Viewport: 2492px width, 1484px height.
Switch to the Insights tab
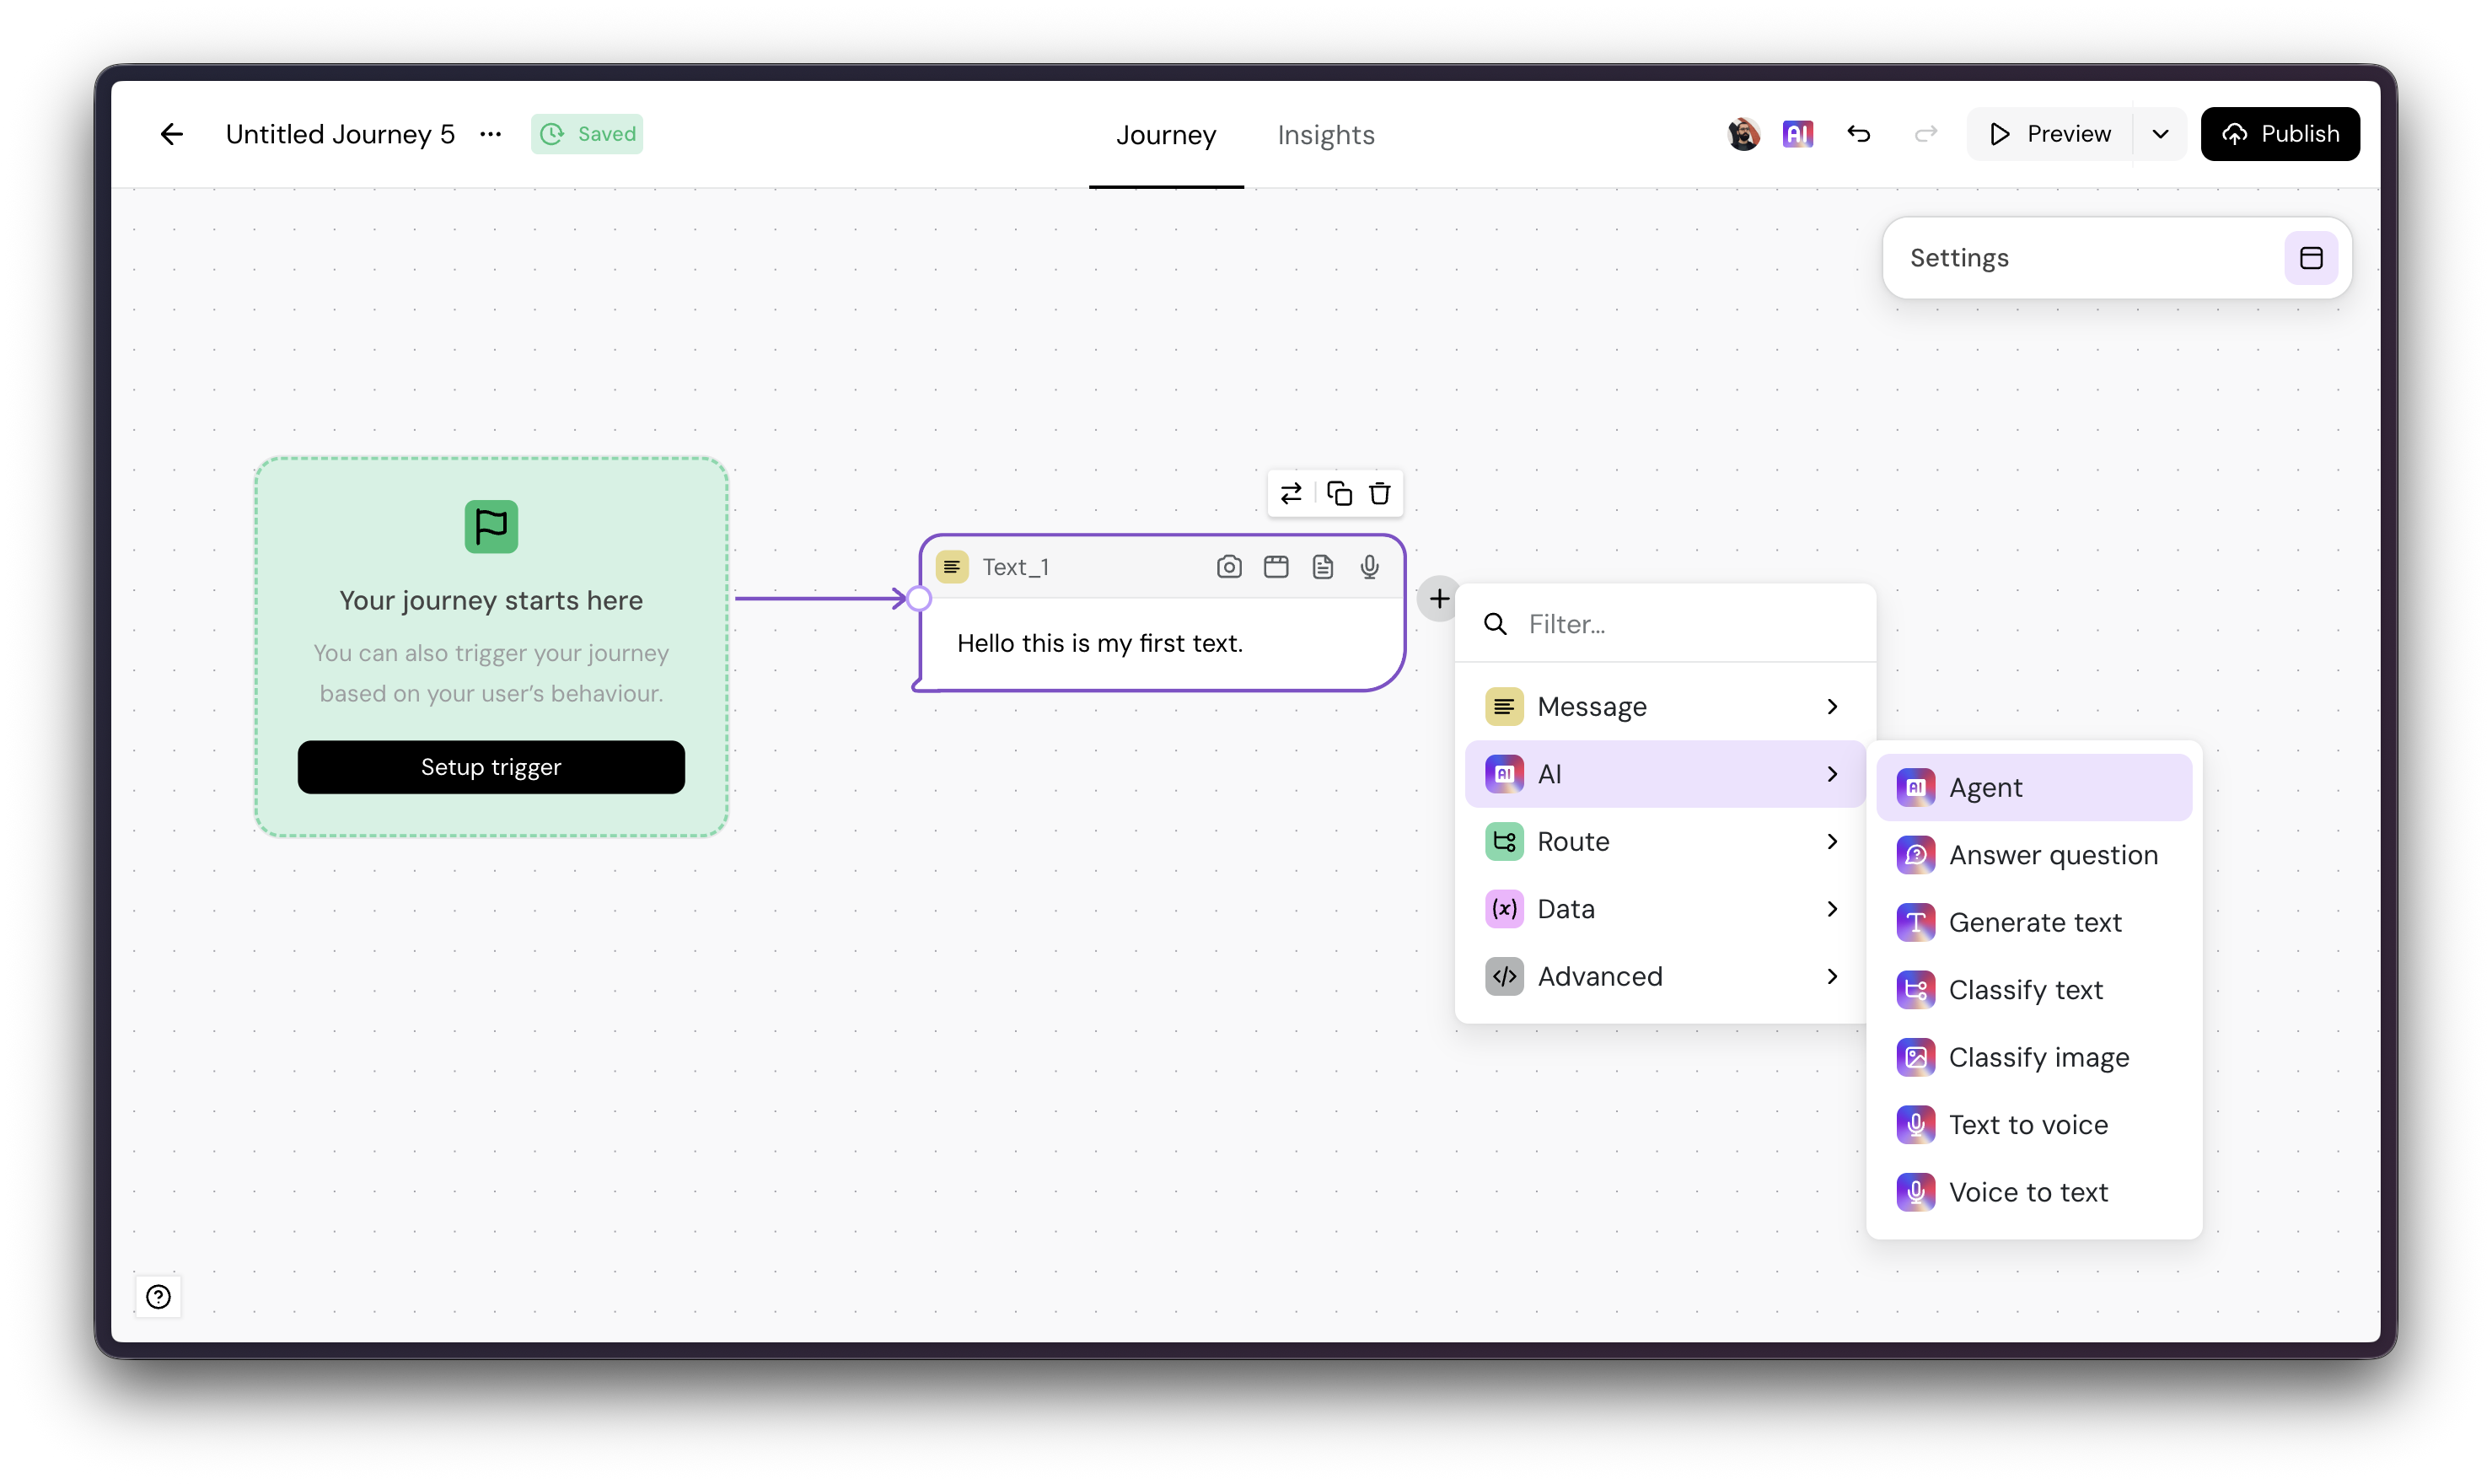point(1325,135)
